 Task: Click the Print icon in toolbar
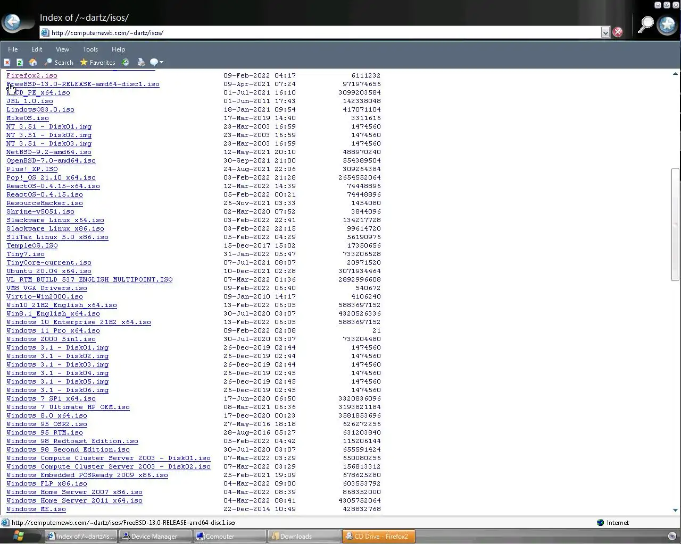141,63
